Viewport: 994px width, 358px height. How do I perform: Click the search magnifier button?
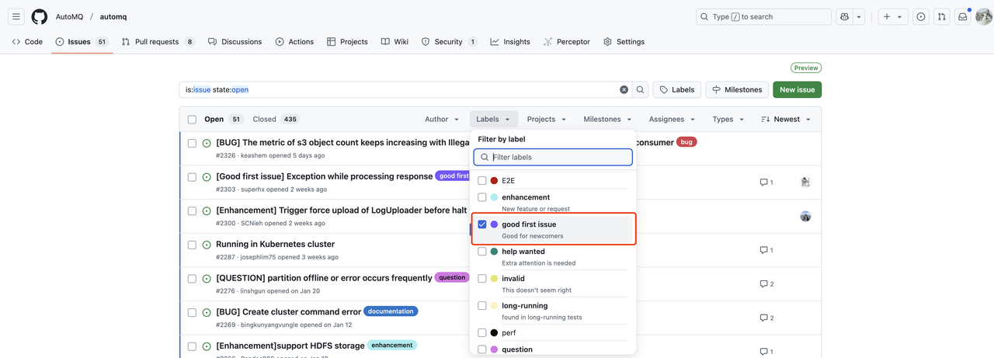tap(640, 90)
